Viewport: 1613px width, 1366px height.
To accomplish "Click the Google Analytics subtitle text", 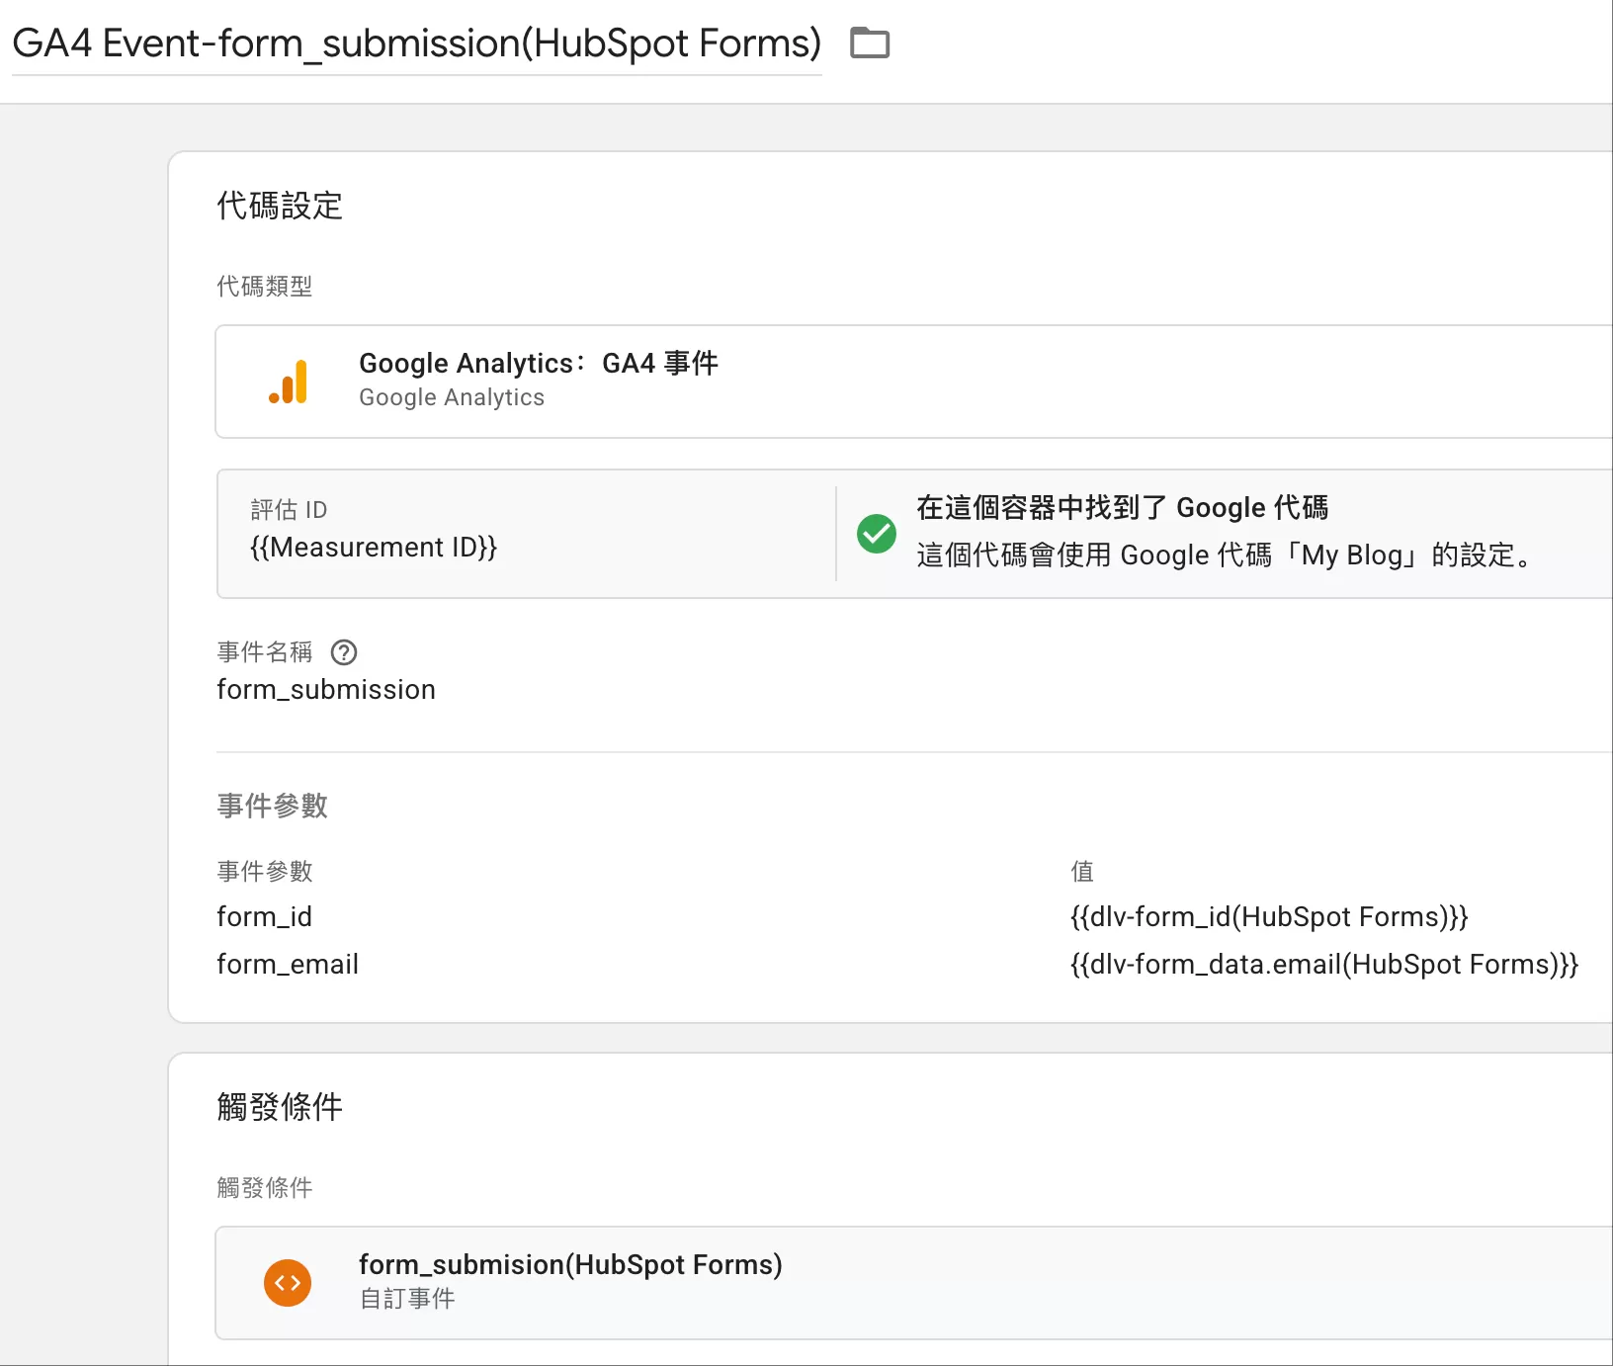I will pos(452,397).
